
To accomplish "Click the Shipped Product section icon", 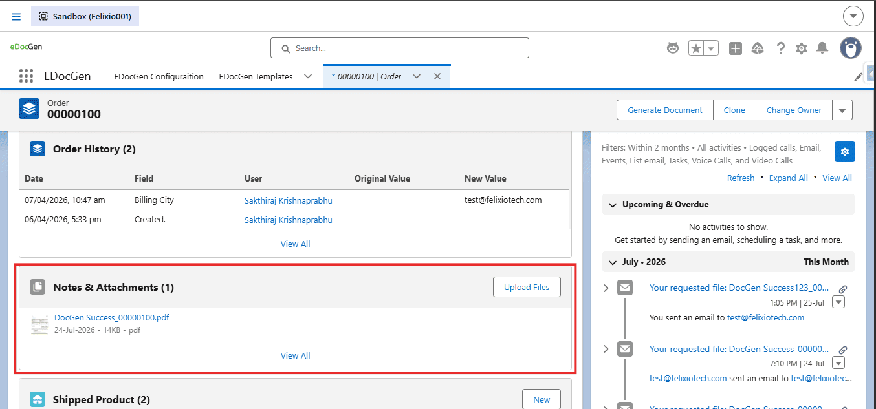I will pyautogui.click(x=38, y=399).
